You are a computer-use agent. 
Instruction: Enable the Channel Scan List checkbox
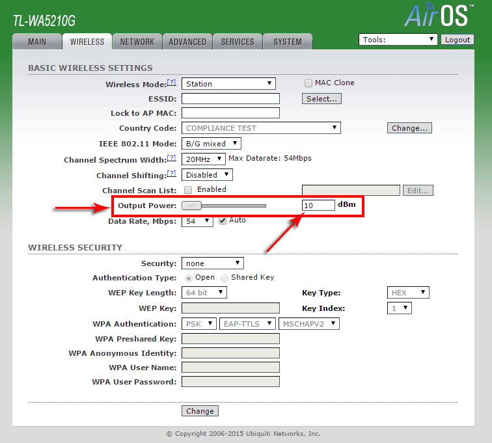(x=188, y=190)
